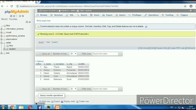
Task: Click the browser address bar URL
Action: coord(69,6)
